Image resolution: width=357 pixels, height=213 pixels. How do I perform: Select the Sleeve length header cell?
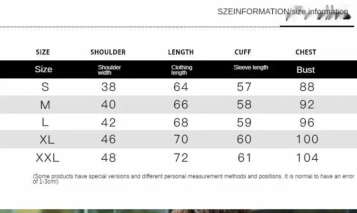tap(251, 68)
